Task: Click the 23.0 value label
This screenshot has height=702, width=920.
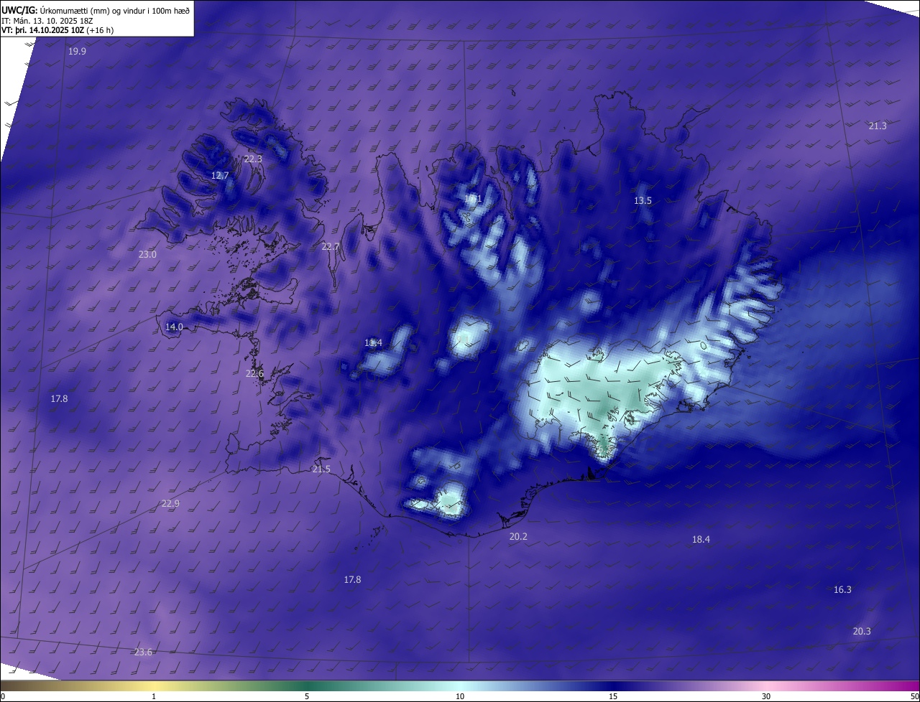Action: (x=147, y=255)
